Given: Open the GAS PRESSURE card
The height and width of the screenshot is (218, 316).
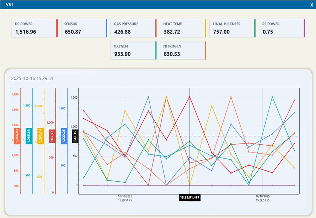Looking at the screenshot, I should point(134,28).
